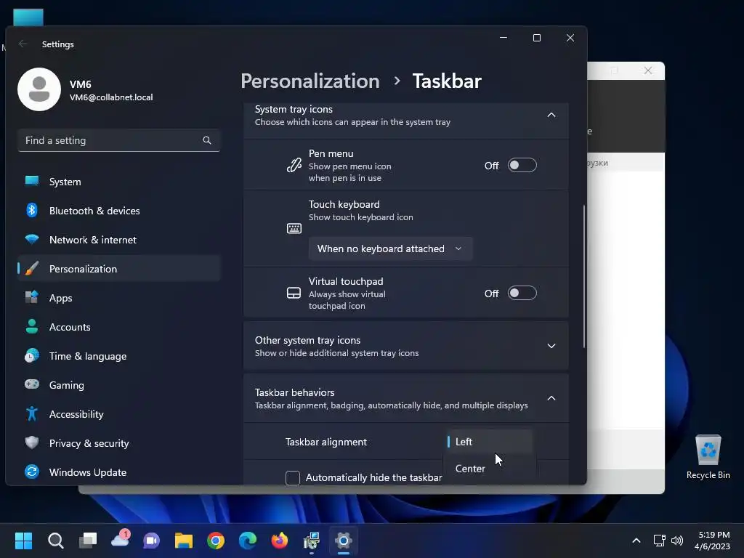Open Bluetooth & devices settings

(x=119, y=211)
